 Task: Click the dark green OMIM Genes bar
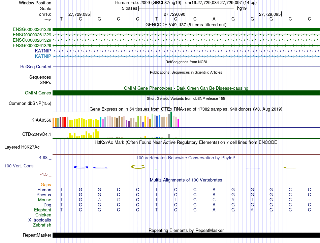(186, 93)
